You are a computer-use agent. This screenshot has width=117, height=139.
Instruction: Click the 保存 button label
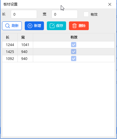60,26
